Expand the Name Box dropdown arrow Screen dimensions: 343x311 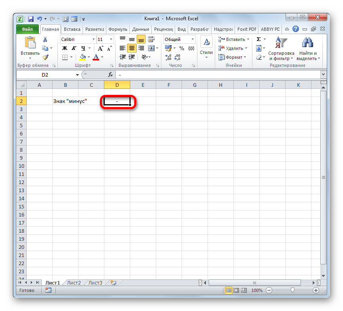point(77,75)
